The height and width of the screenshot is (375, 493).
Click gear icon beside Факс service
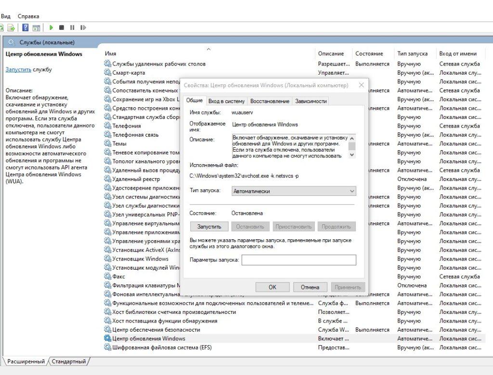107,276
